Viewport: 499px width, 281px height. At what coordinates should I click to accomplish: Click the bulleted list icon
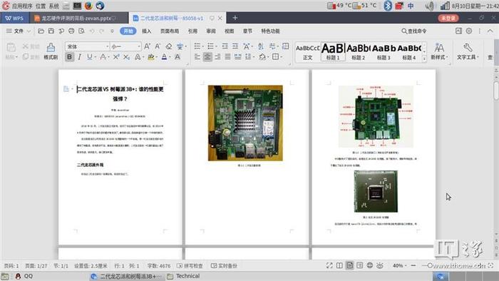pyautogui.click(x=197, y=46)
